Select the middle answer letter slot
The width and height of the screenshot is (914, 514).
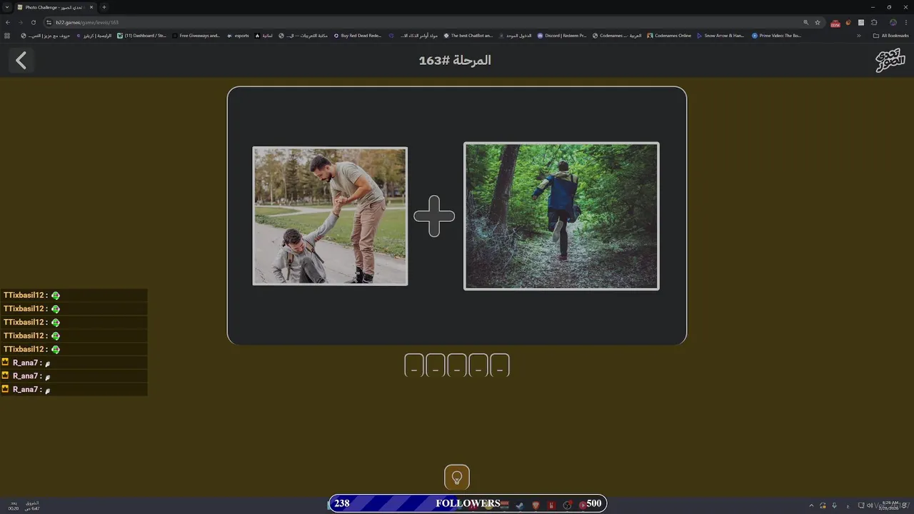tap(457, 365)
